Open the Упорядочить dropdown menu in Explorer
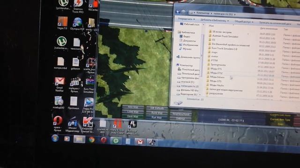Viewport: 300px width, 168px height. pos(186,19)
